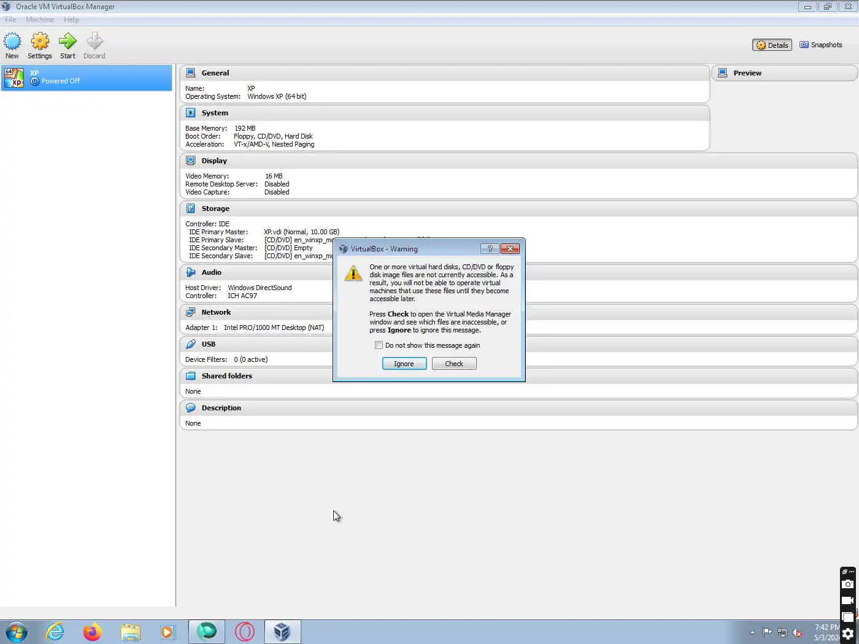Switch to the Details view button
Image resolution: width=859 pixels, height=644 pixels.
tap(772, 45)
